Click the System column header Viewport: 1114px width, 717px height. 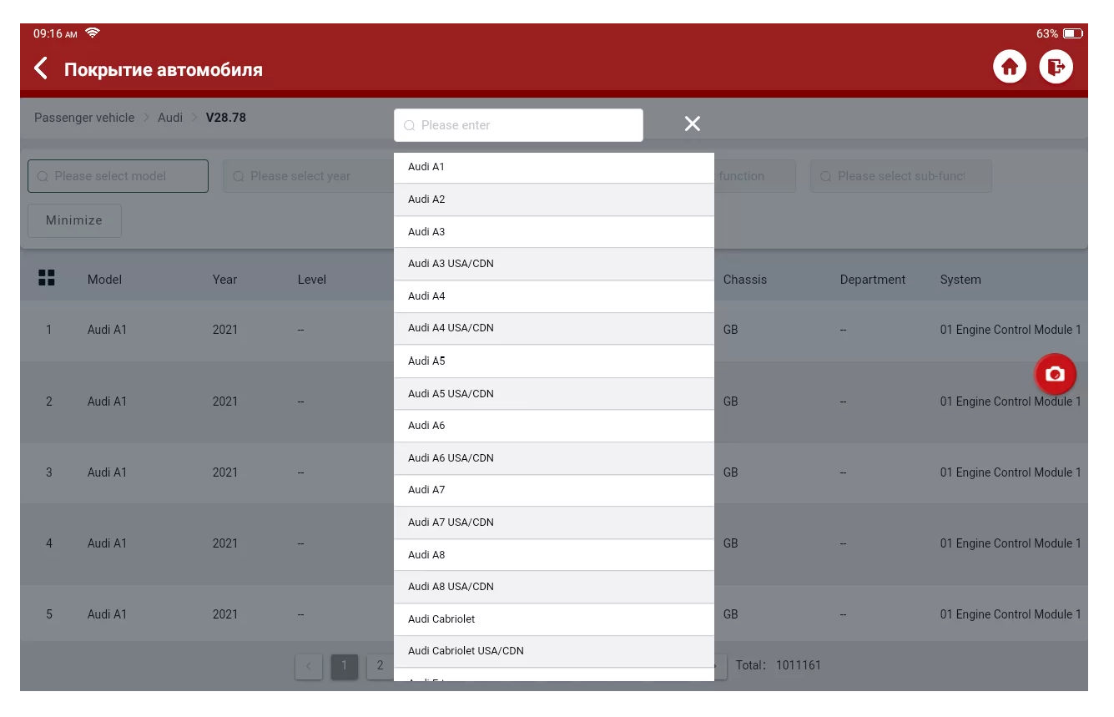click(x=960, y=280)
